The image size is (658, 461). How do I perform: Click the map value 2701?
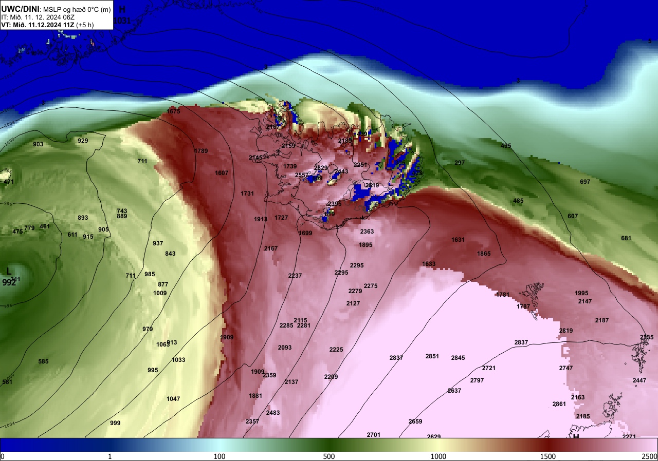(x=374, y=435)
